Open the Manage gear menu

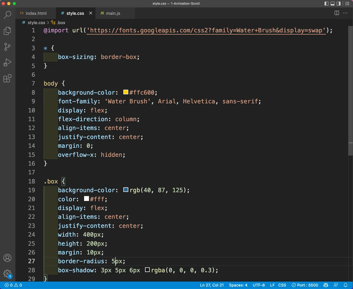(x=7, y=274)
